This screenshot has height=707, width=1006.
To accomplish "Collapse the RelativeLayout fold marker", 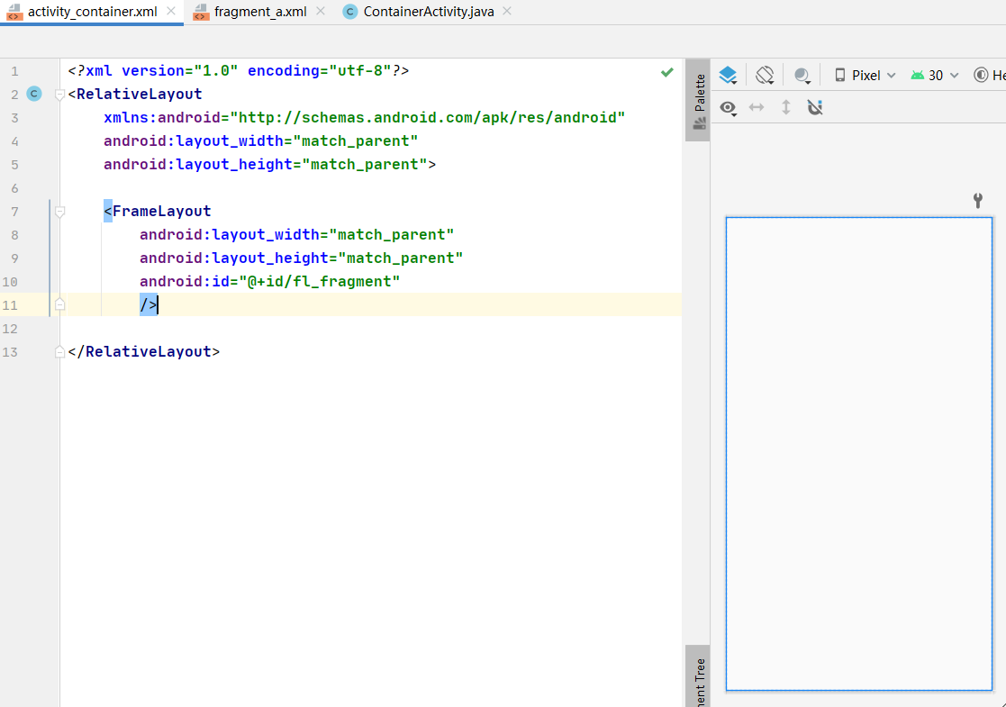I will [x=59, y=95].
